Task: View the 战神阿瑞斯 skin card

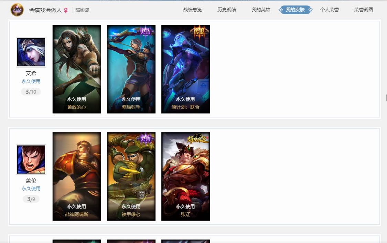Action: tap(77, 176)
